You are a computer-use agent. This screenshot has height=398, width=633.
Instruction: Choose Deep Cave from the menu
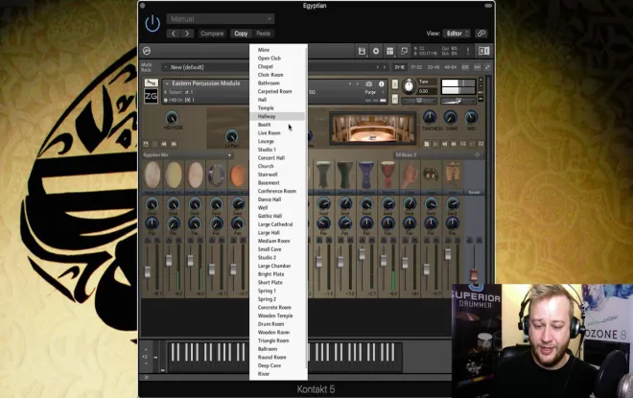270,365
